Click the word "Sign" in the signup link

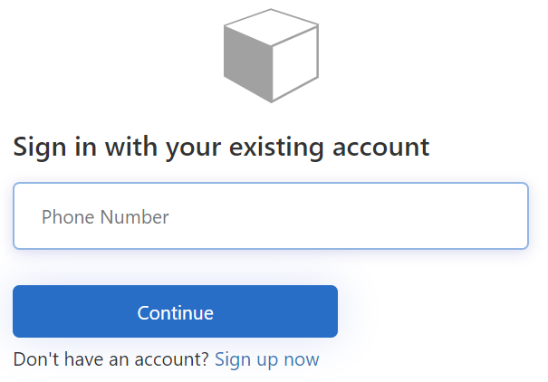[x=232, y=359]
